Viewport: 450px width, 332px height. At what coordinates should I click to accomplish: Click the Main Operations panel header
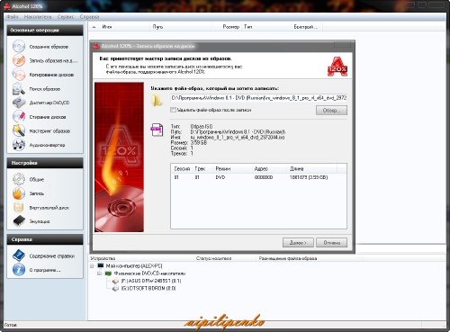[45, 31]
